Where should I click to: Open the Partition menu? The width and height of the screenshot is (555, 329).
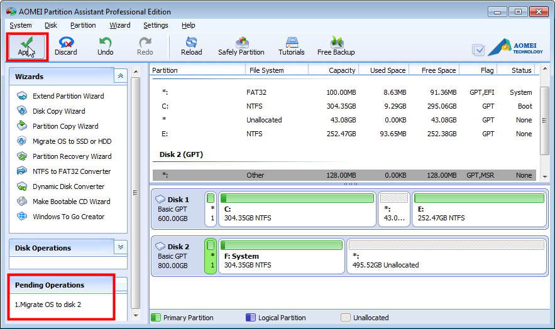83,25
